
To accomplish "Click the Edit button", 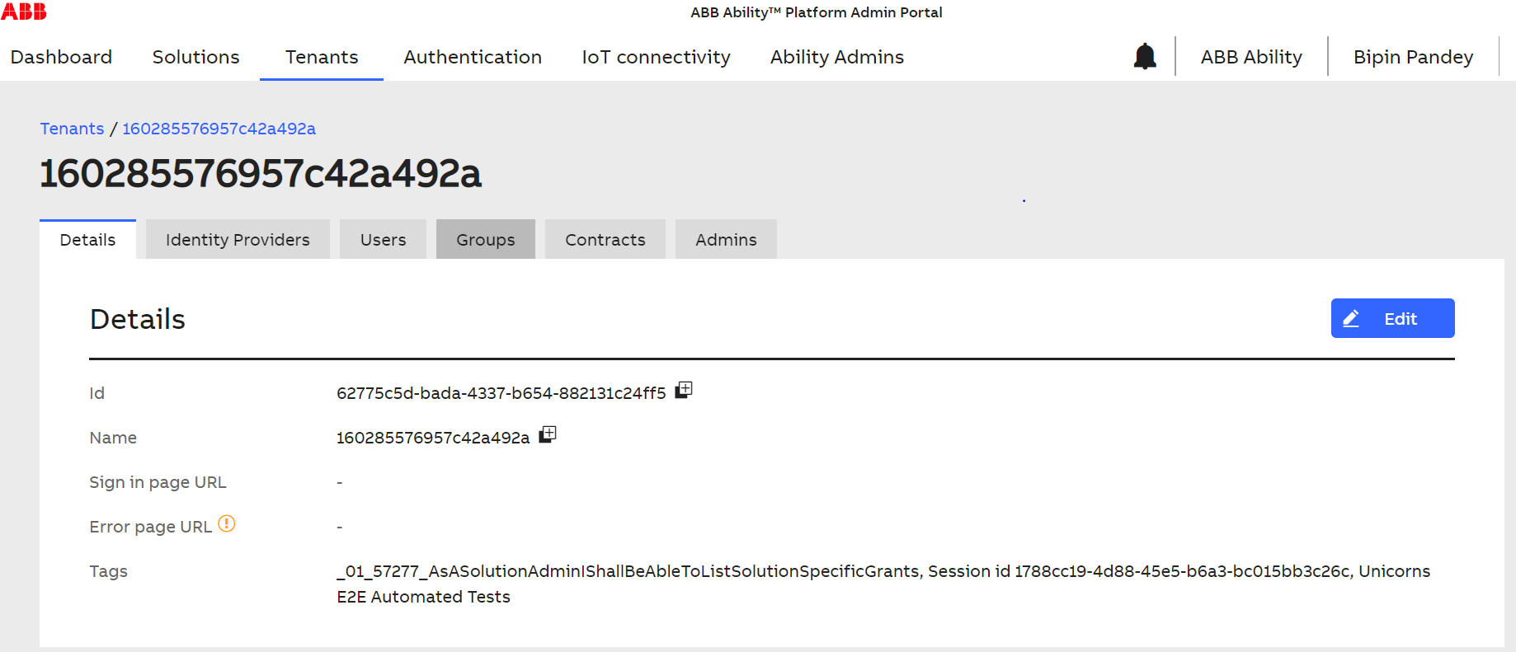I will tap(1392, 318).
